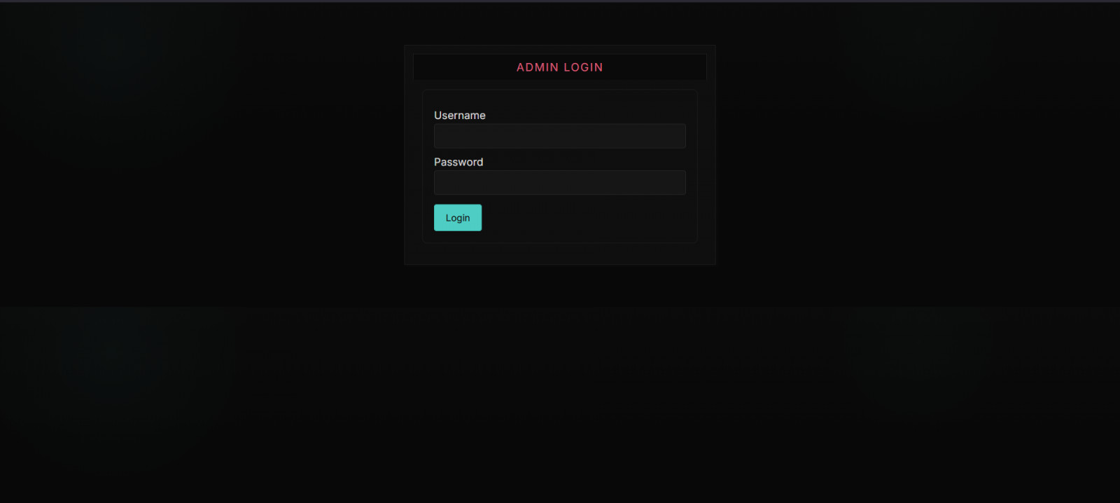Click the ADMIN LOGIN heading
Image resolution: width=1120 pixels, height=503 pixels.
coord(559,67)
